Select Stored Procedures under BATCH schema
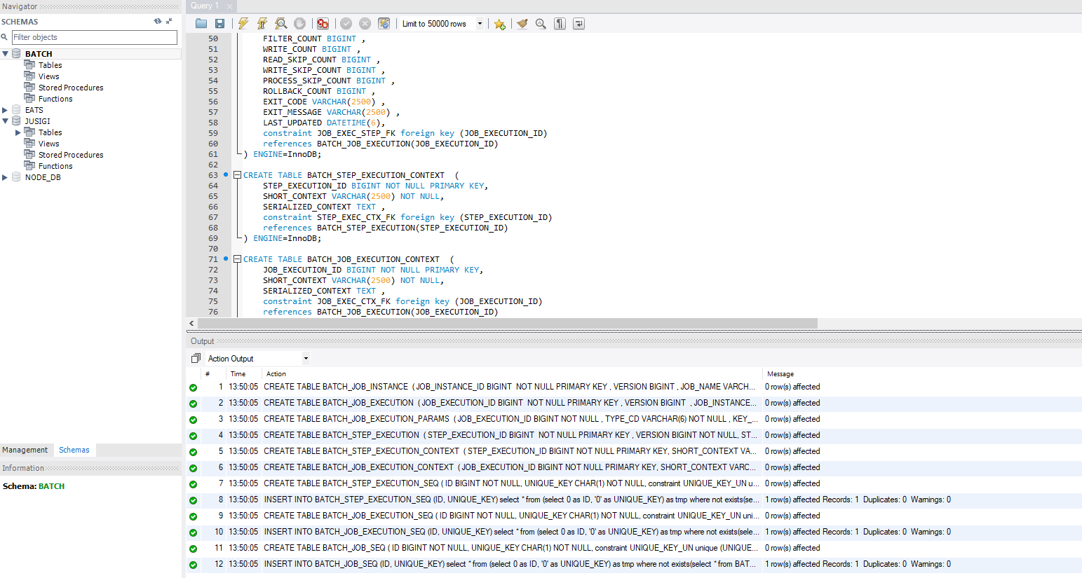This screenshot has width=1082, height=578. (71, 88)
